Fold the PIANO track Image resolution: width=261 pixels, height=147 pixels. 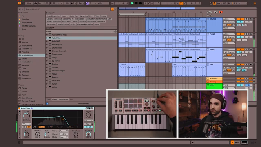208,34
